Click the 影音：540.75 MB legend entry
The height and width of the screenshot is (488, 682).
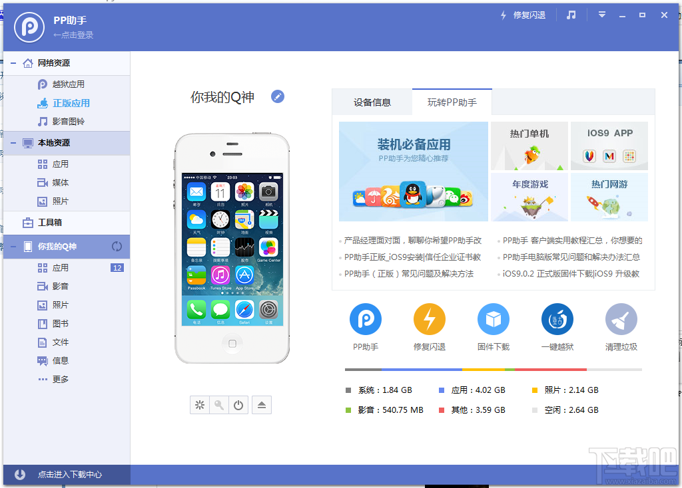coord(384,410)
